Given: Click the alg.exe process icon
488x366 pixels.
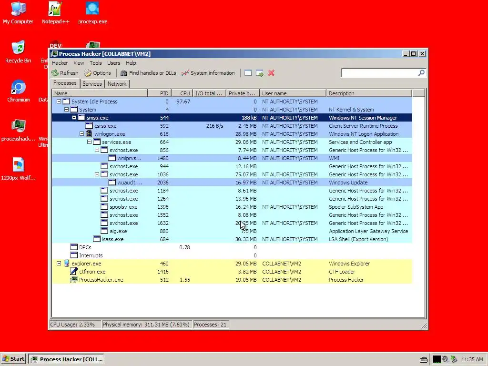Looking at the screenshot, I should [x=104, y=231].
